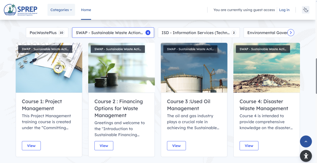View Course 2 Financing Options course
The height and width of the screenshot is (163, 317).
point(104,146)
